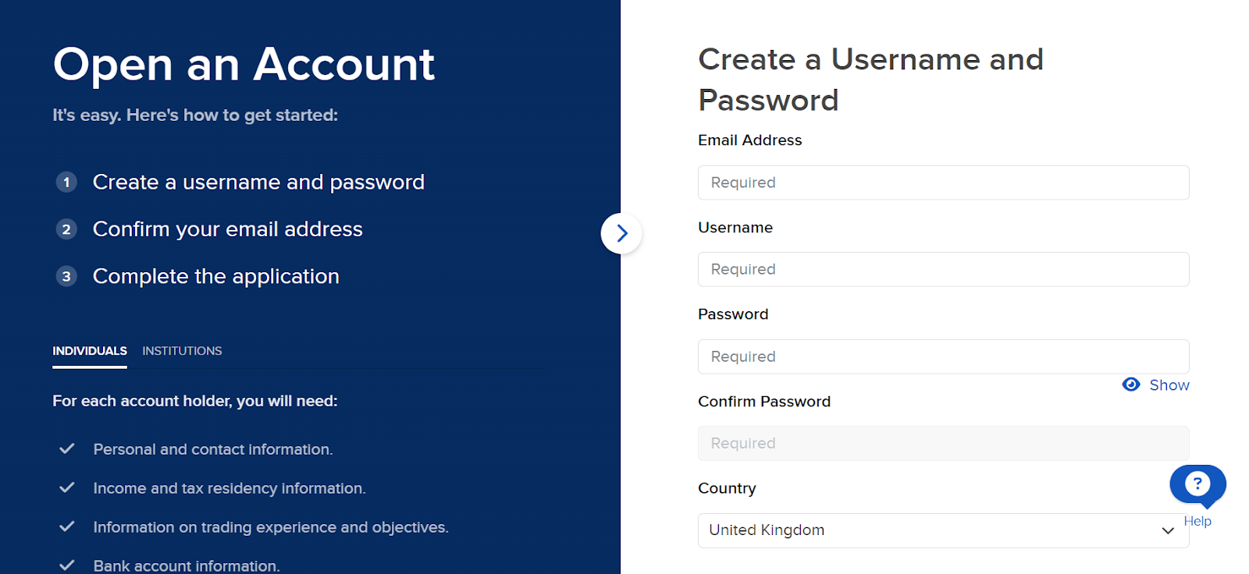Click the step 3 number badge

point(66,276)
